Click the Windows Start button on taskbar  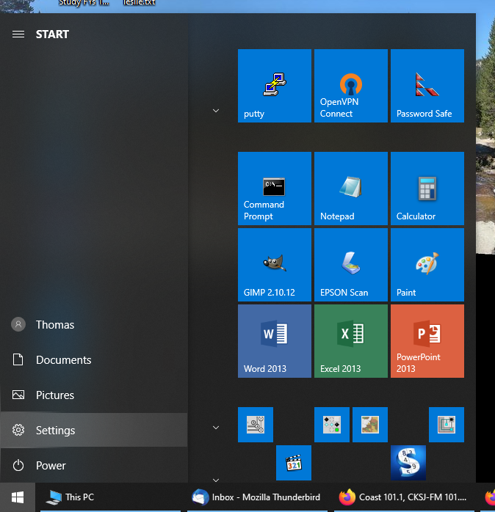pyautogui.click(x=18, y=497)
